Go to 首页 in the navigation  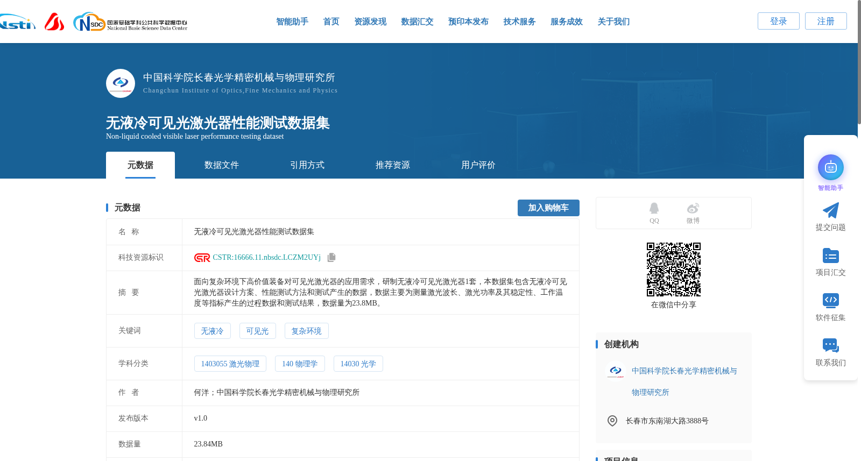pyautogui.click(x=331, y=22)
